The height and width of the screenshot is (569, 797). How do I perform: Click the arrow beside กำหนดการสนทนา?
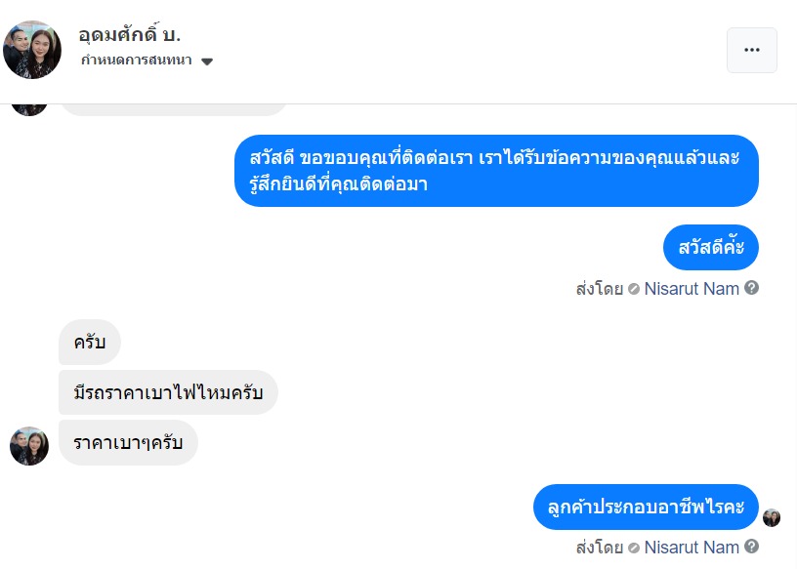pyautogui.click(x=206, y=61)
